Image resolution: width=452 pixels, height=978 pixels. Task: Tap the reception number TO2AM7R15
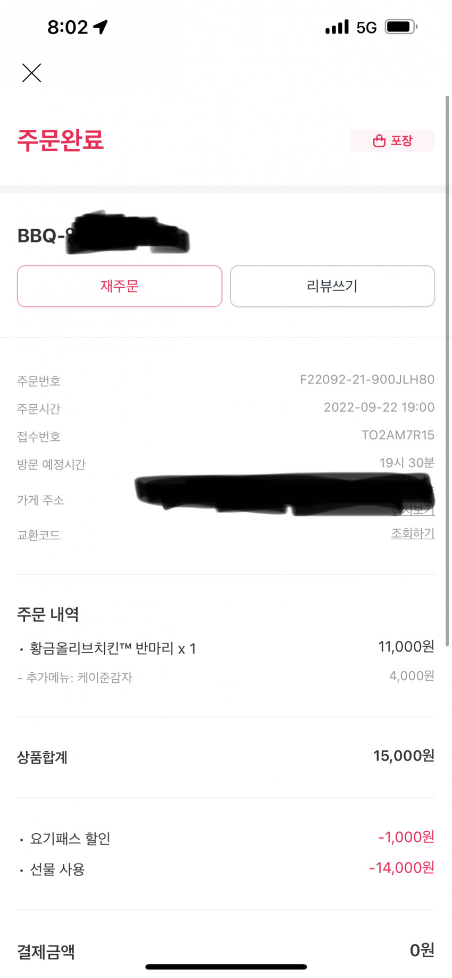pos(398,435)
